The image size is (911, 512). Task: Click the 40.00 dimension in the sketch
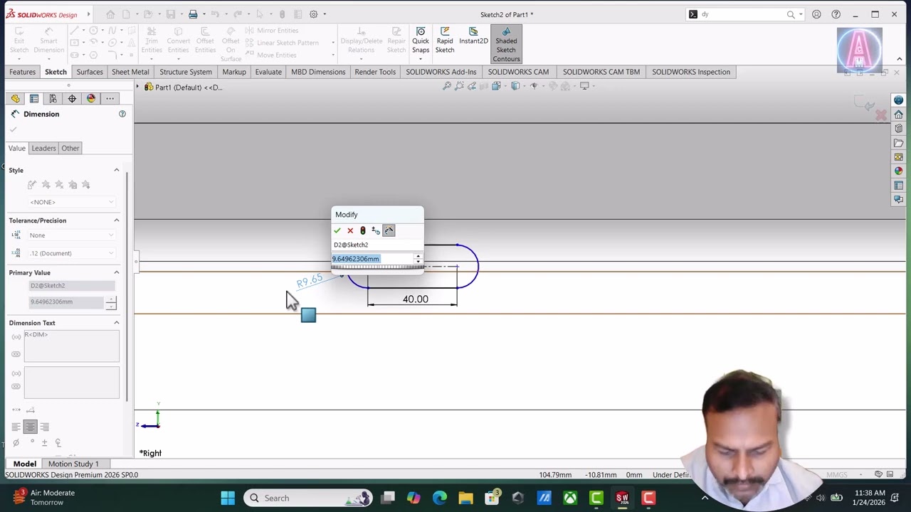416,299
